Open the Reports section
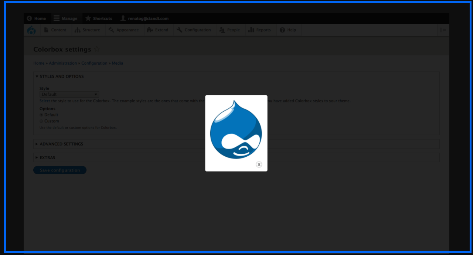This screenshot has width=473, height=255. [x=259, y=30]
